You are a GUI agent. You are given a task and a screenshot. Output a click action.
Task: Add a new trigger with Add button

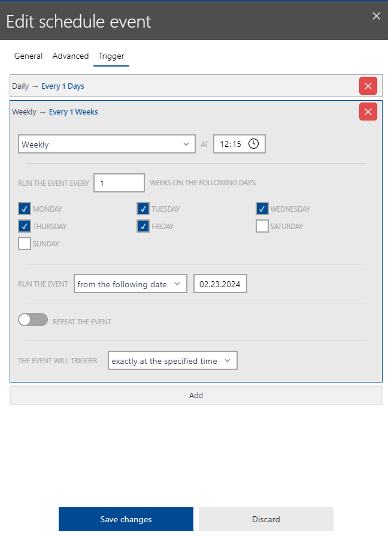point(196,396)
